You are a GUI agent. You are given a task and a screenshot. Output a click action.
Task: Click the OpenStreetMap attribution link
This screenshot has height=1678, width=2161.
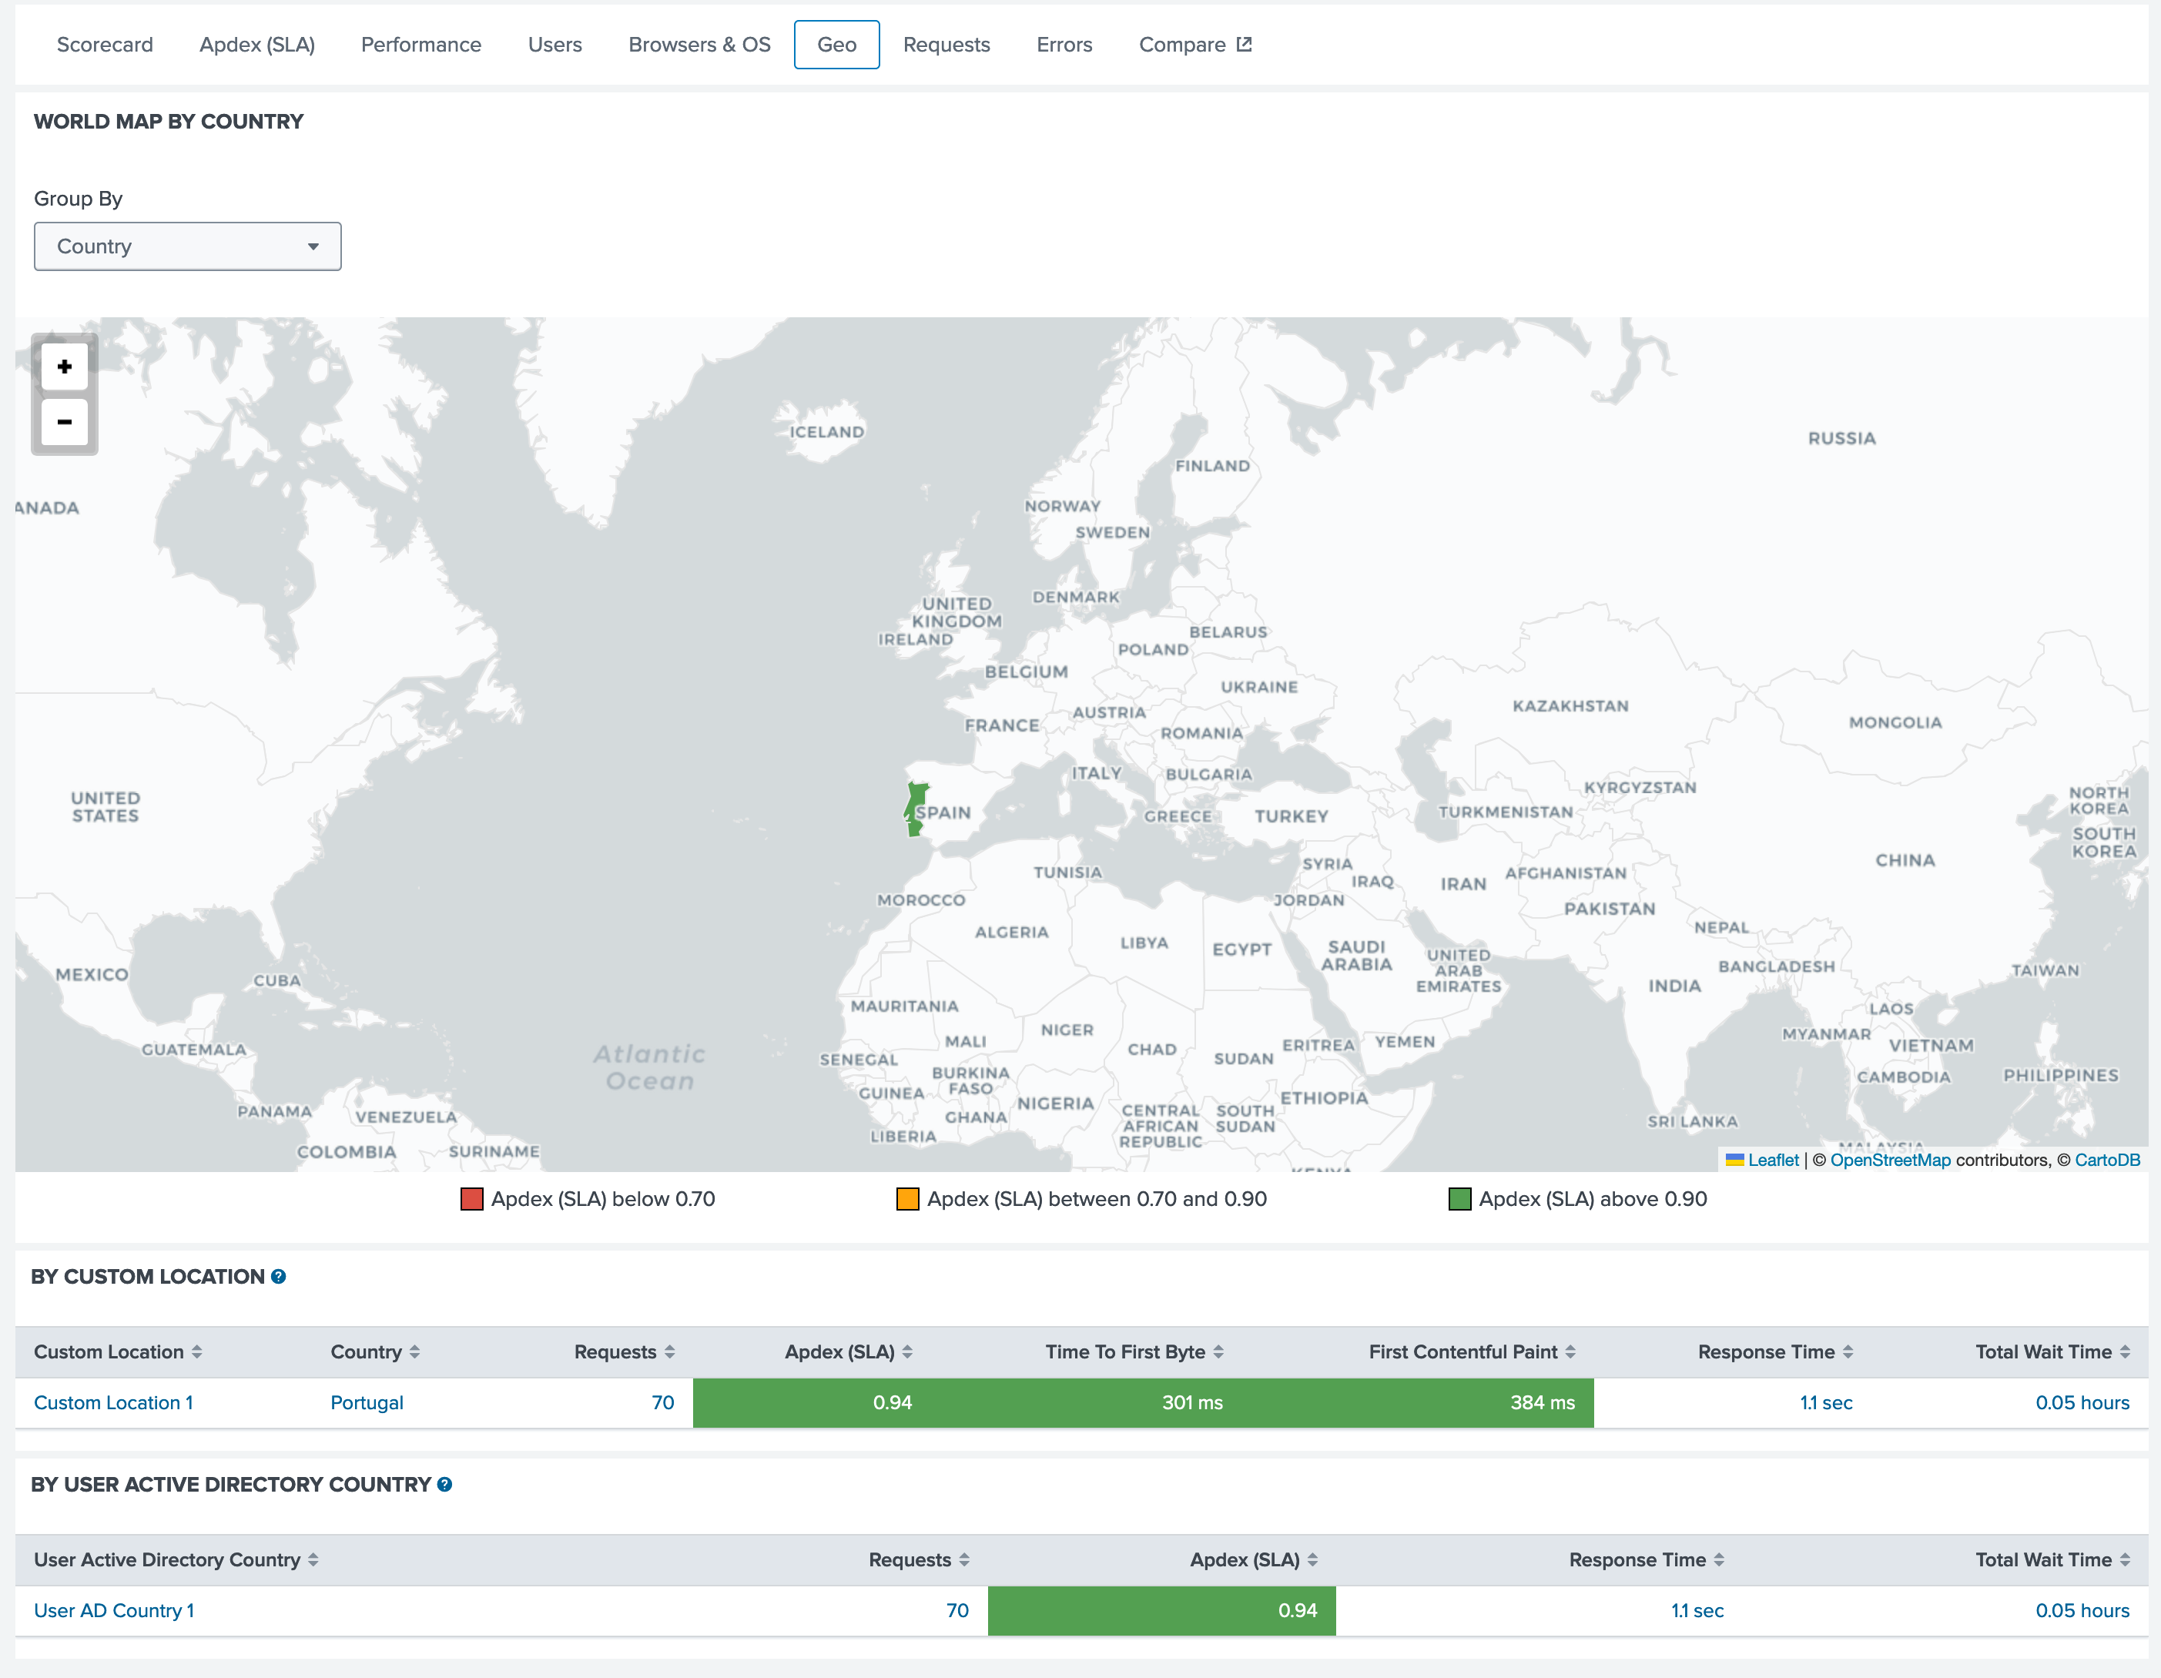1890,1160
